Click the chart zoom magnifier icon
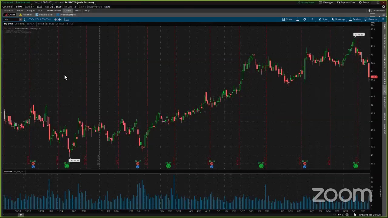 coord(347,215)
